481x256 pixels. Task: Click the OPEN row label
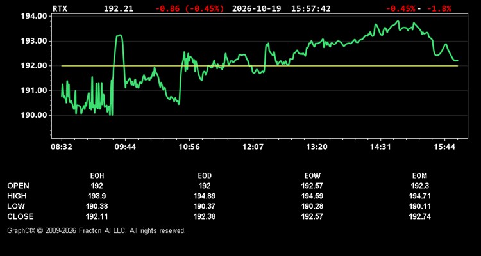click(x=19, y=186)
